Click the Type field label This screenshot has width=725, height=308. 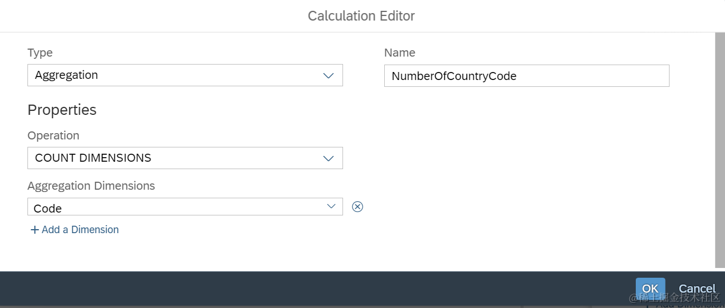tap(40, 53)
